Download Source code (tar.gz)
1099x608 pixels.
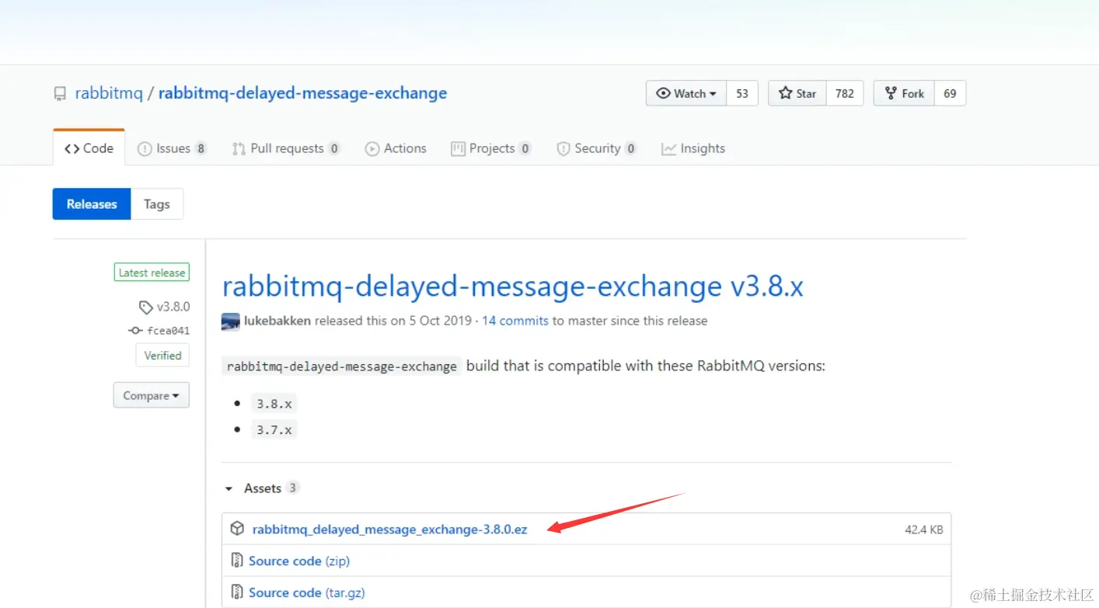point(307,592)
